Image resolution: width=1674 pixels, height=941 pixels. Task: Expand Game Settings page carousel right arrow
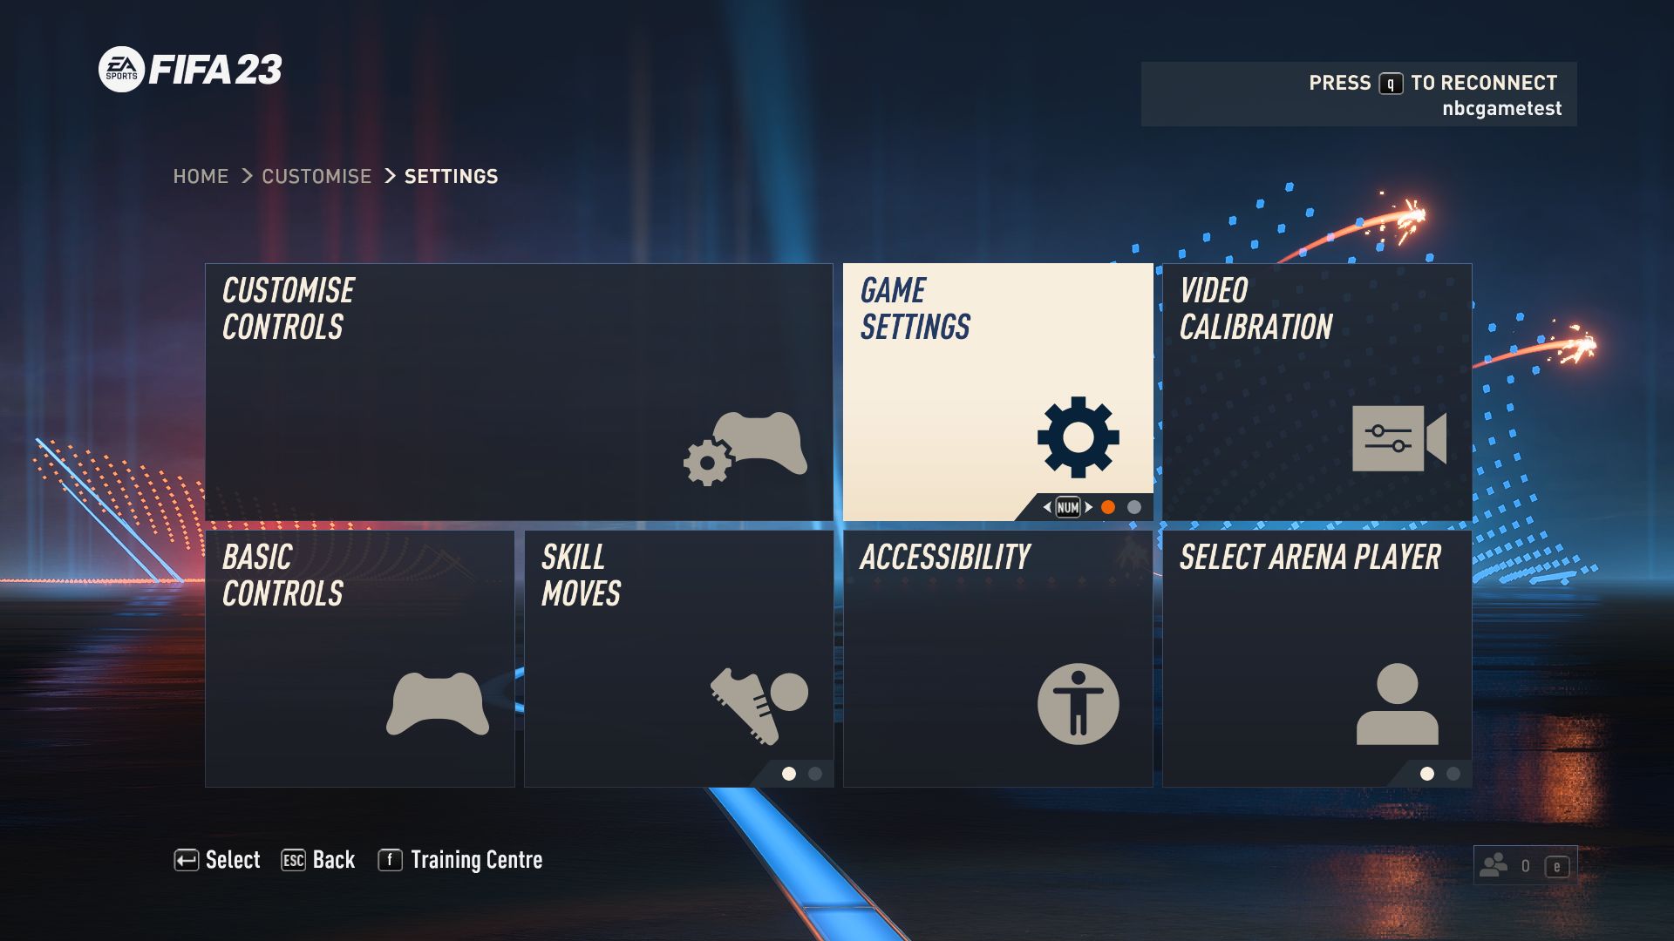coord(1086,507)
